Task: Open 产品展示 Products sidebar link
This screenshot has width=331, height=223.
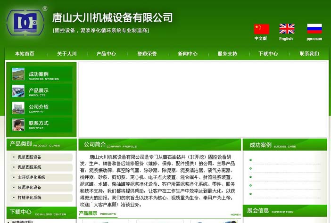Action: coord(39,92)
